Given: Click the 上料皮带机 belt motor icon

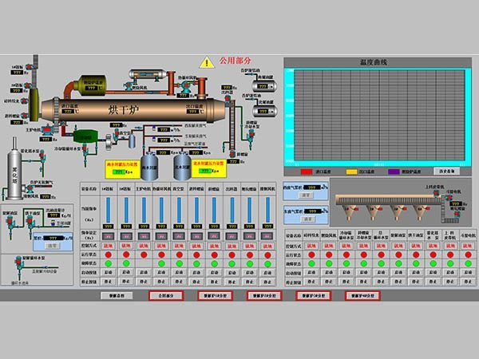Looking at the screenshot, I should click(436, 193).
